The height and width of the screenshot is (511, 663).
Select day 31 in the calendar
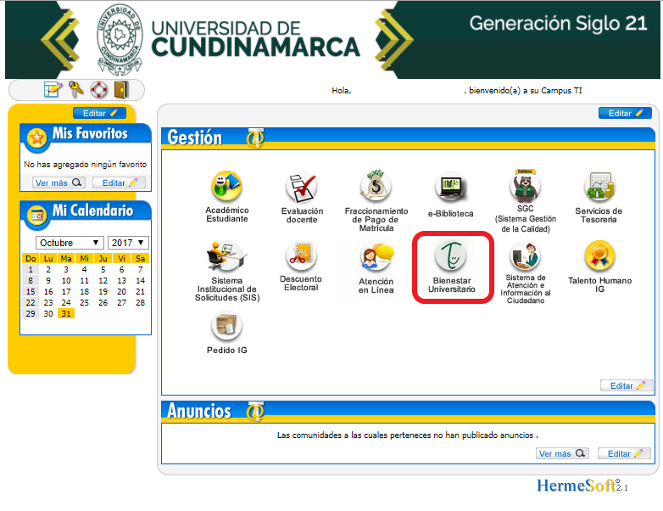66,313
